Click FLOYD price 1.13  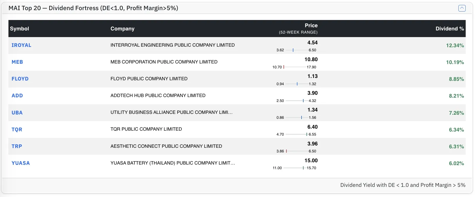(312, 76)
